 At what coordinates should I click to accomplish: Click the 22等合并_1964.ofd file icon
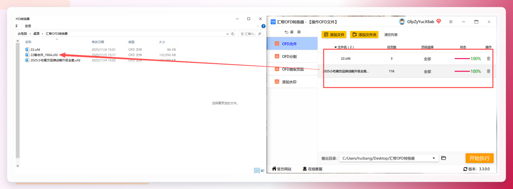point(27,55)
